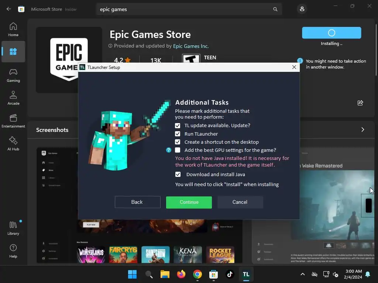Click the green Continue button
Viewport: 378px width, 283px height.
tap(189, 202)
